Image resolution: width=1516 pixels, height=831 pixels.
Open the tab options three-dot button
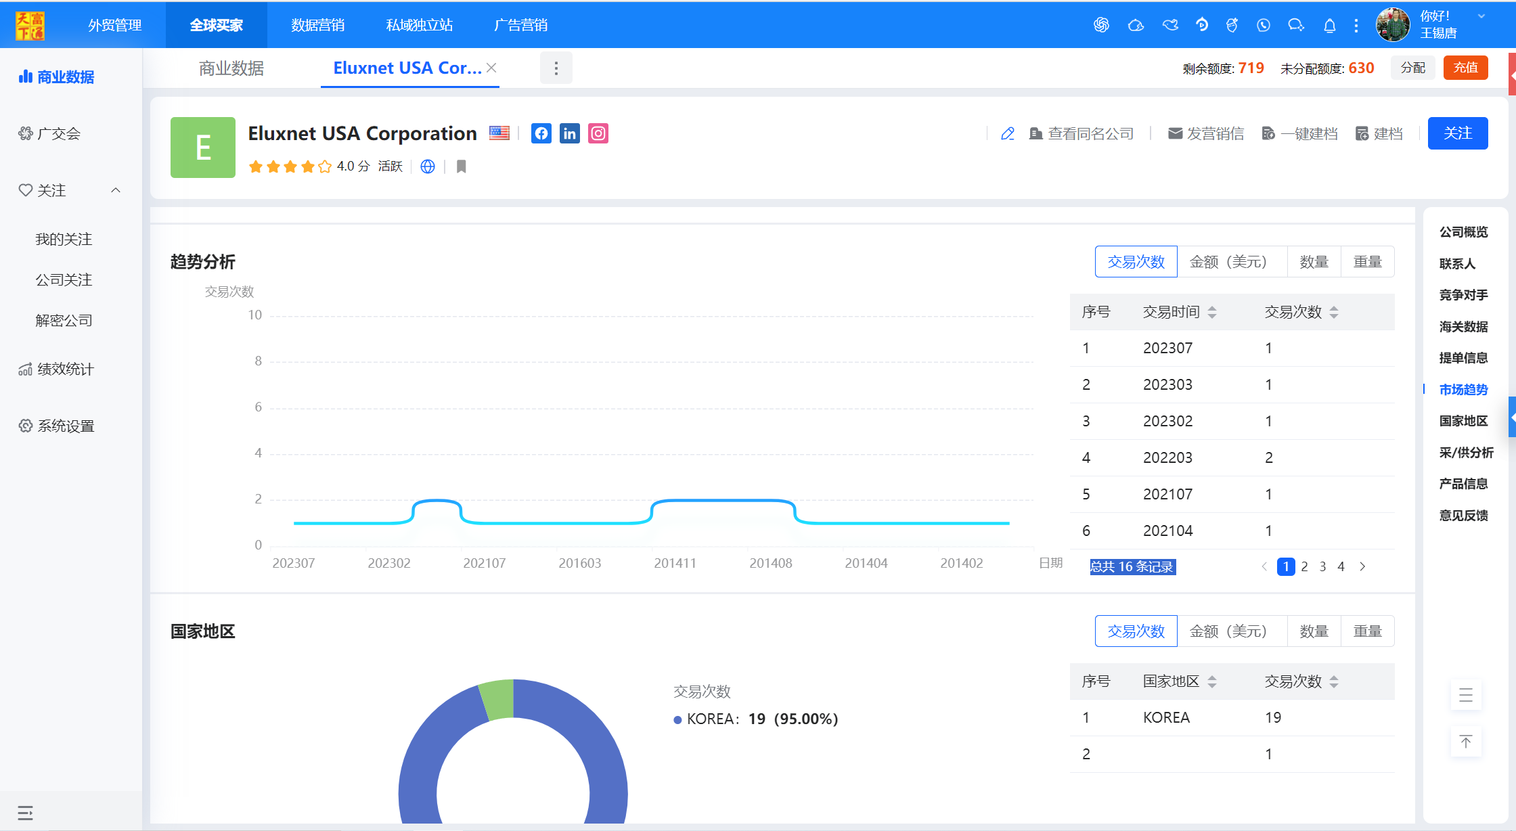(x=556, y=68)
